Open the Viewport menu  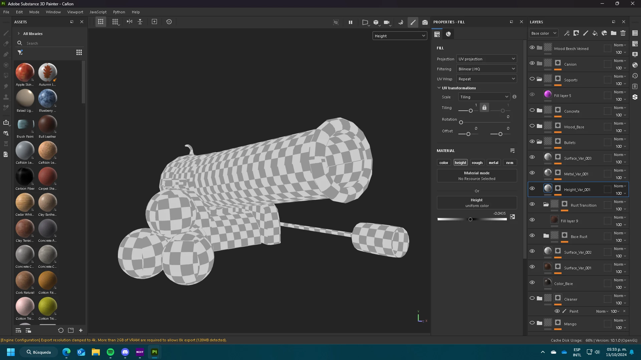point(75,12)
